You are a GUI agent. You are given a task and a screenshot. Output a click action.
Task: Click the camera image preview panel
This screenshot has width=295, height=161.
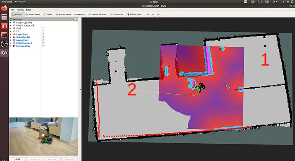tap(44, 136)
